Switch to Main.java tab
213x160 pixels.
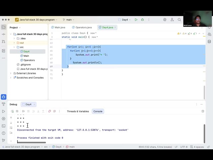click(58, 27)
